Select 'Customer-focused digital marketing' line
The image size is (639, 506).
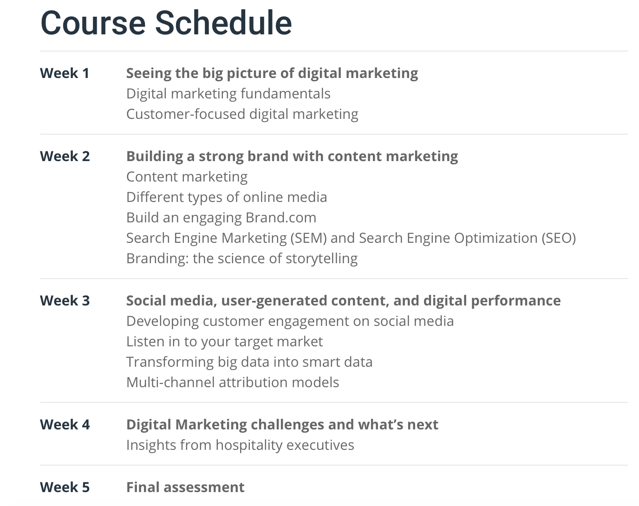[x=242, y=114]
